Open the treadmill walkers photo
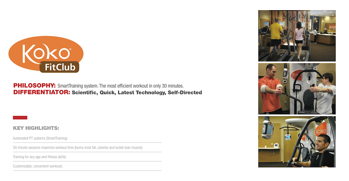This screenshot has width=349, height=181. 297,36
